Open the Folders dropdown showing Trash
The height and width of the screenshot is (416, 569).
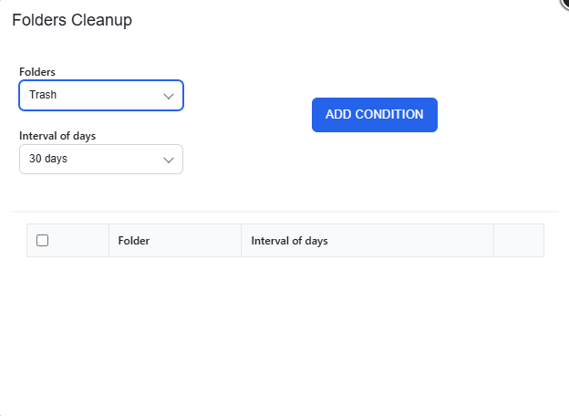(x=101, y=95)
